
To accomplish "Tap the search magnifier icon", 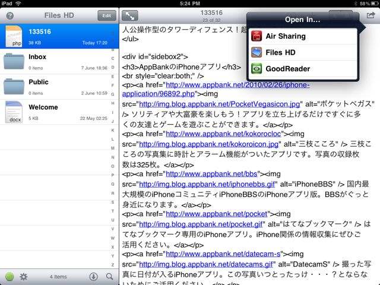I will point(109,277).
